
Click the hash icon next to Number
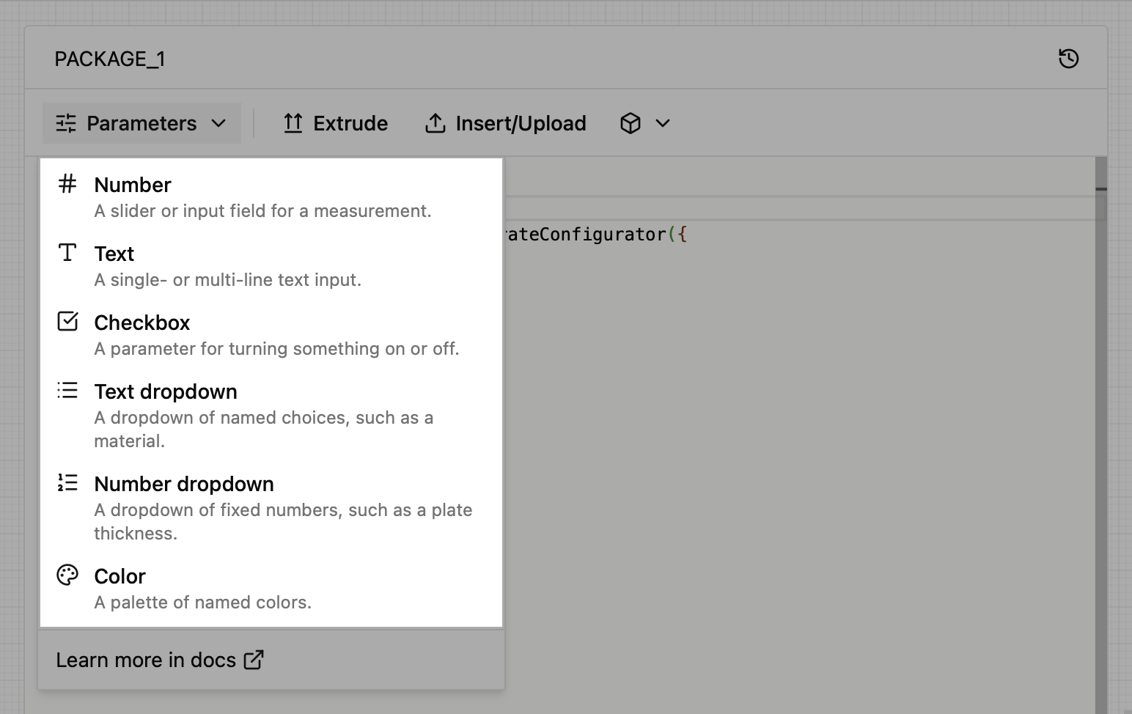tap(67, 184)
